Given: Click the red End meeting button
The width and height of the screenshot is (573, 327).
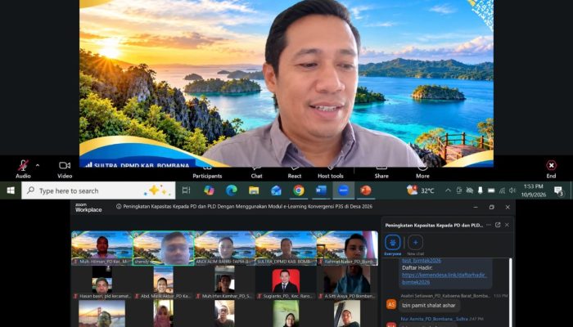Looking at the screenshot, I should point(551,169).
